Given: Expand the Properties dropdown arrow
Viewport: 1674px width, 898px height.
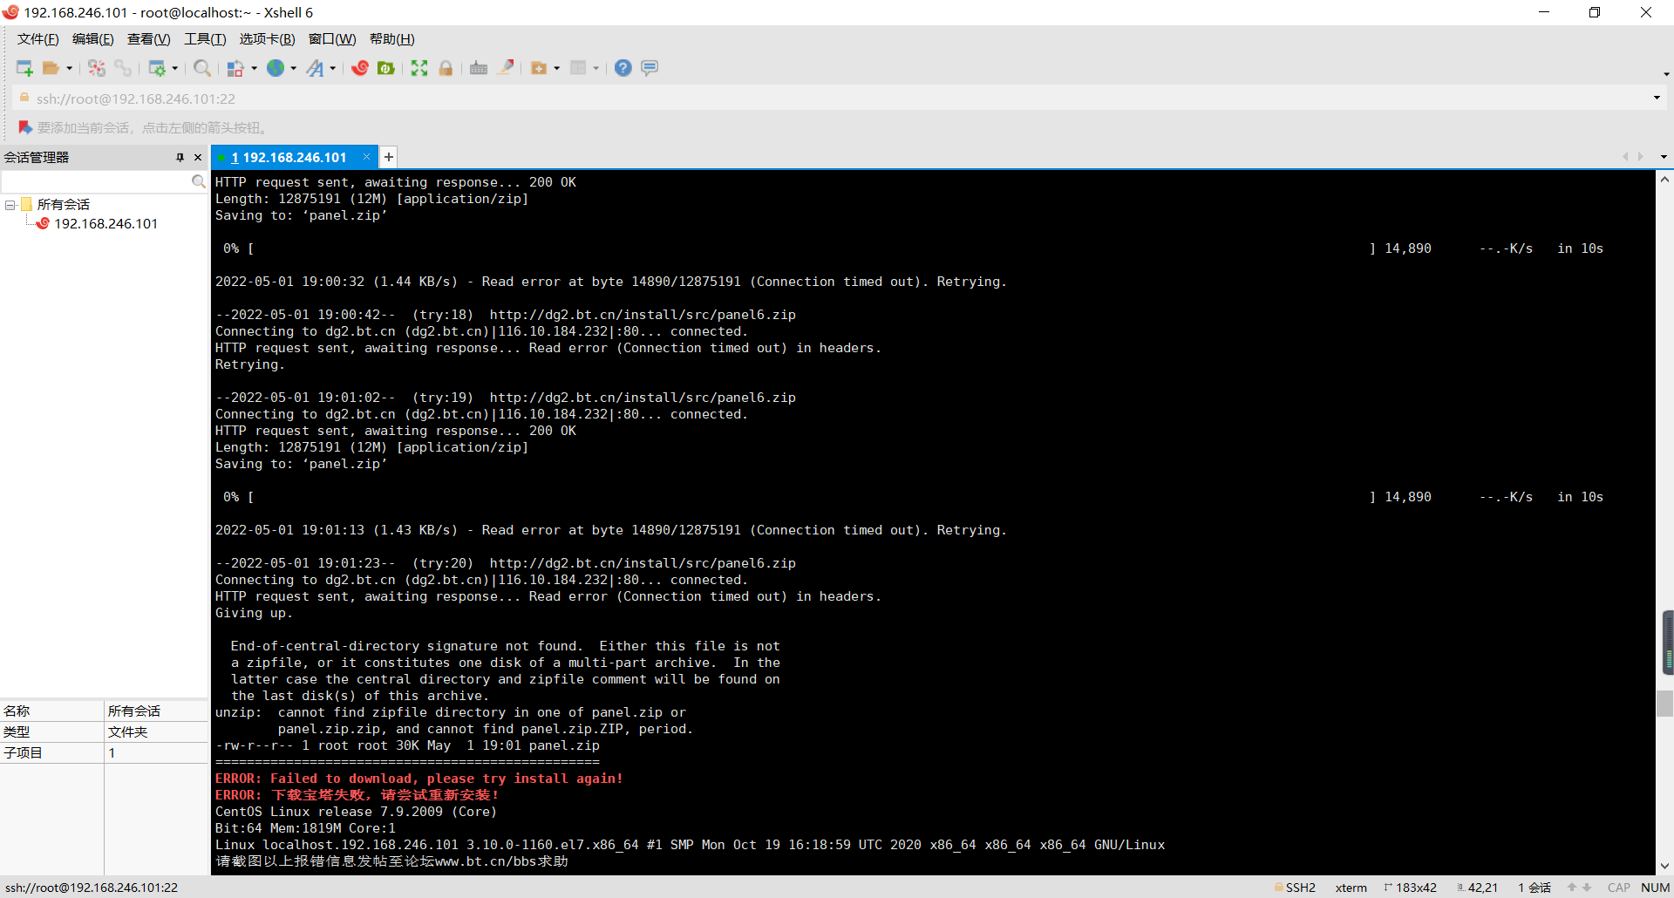Looking at the screenshot, I should coord(175,68).
